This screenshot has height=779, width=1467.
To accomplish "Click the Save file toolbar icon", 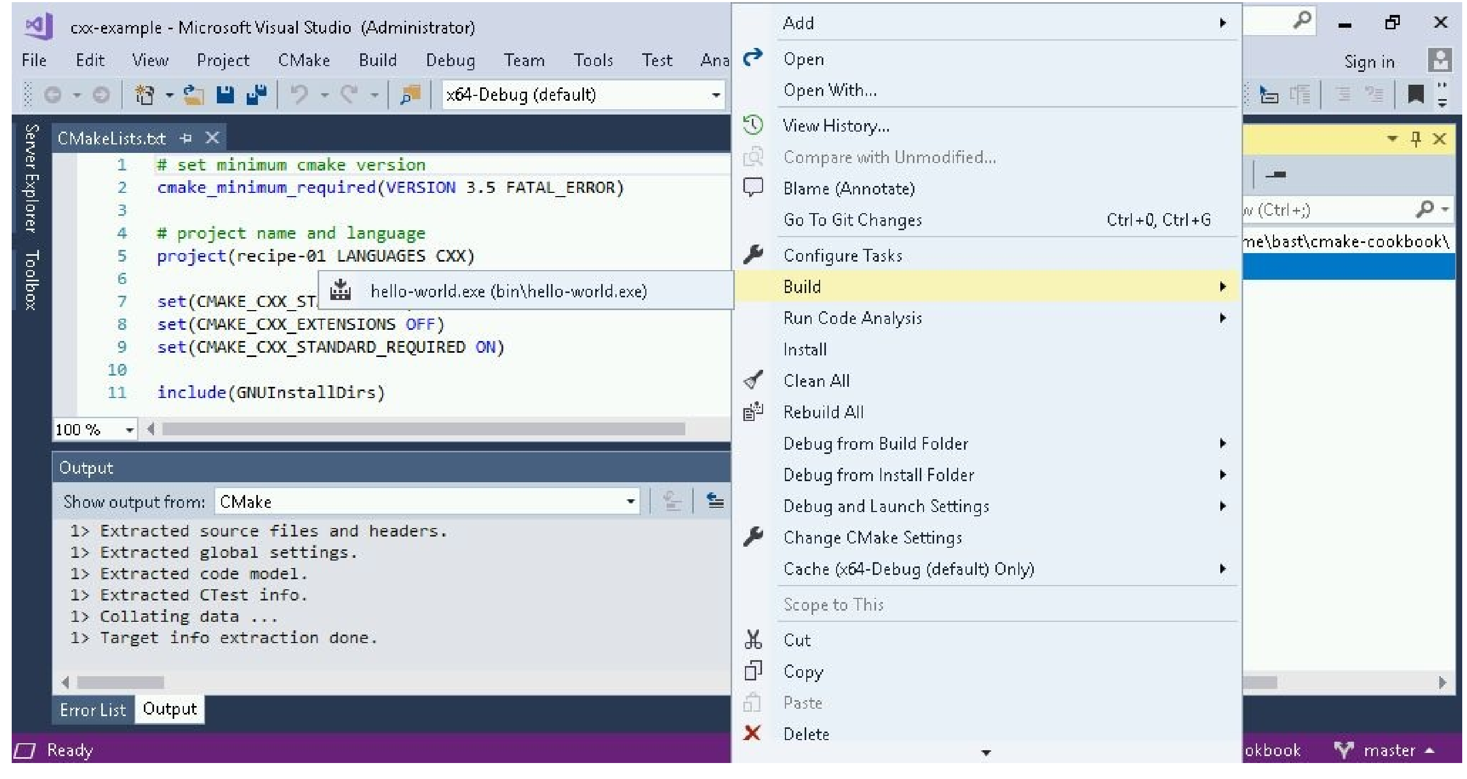I will [x=225, y=94].
